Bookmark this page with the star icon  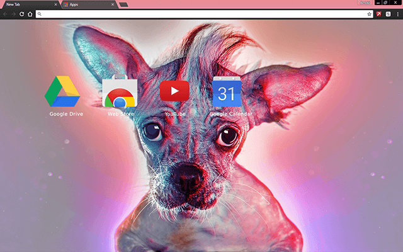370,13
